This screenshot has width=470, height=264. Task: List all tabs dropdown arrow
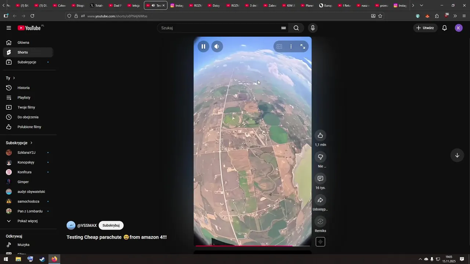pos(421,5)
